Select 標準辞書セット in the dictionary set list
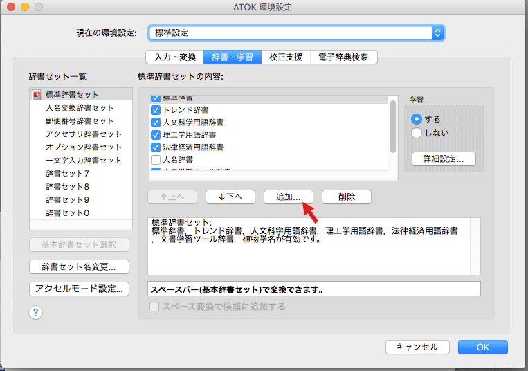528x371 pixels. click(x=81, y=95)
